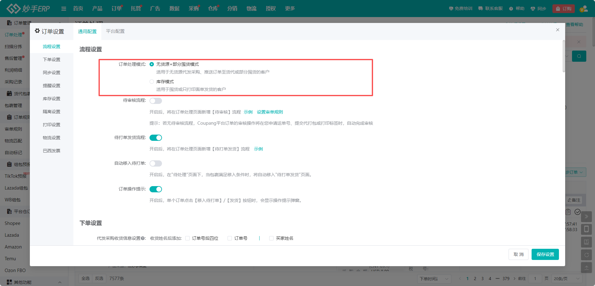Click the 联系客服 chat icon
Viewport: 595px width, 286px height.
481,9
